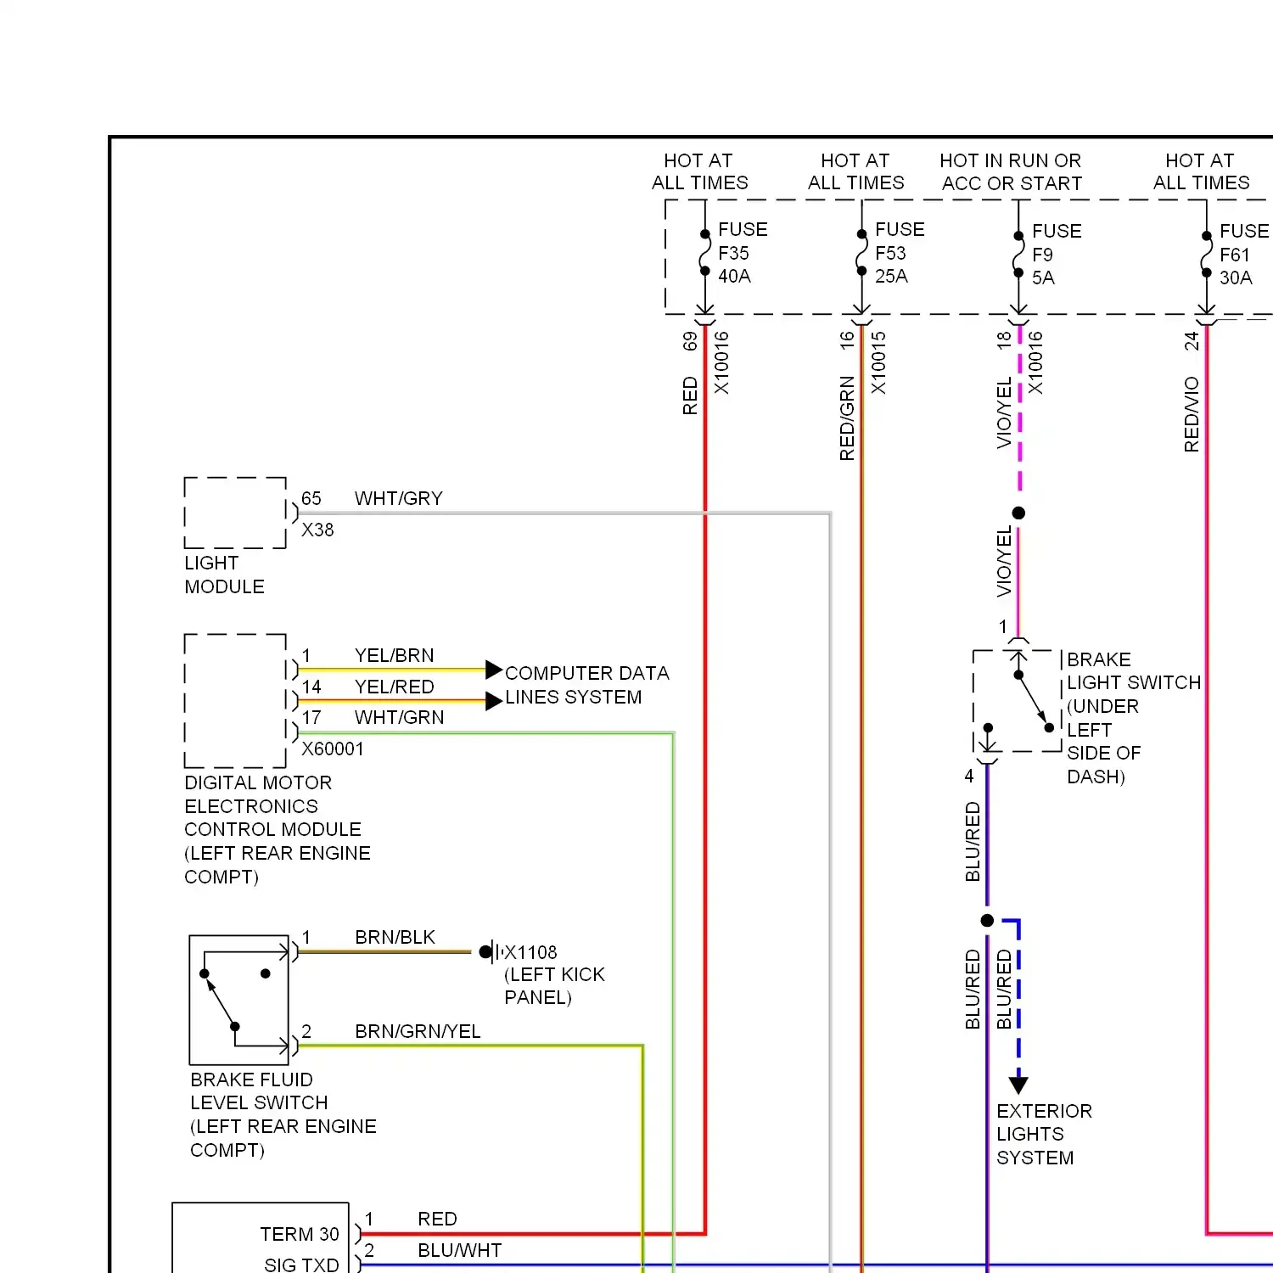Click the F35 fuse symbol
This screenshot has width=1273, height=1273.
[704, 253]
